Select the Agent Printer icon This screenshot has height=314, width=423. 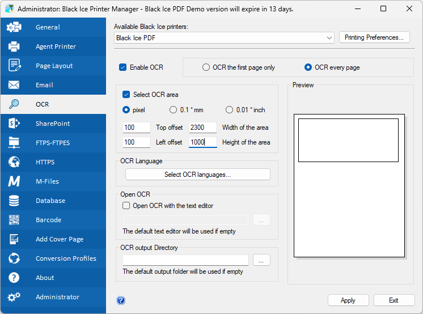(x=14, y=46)
